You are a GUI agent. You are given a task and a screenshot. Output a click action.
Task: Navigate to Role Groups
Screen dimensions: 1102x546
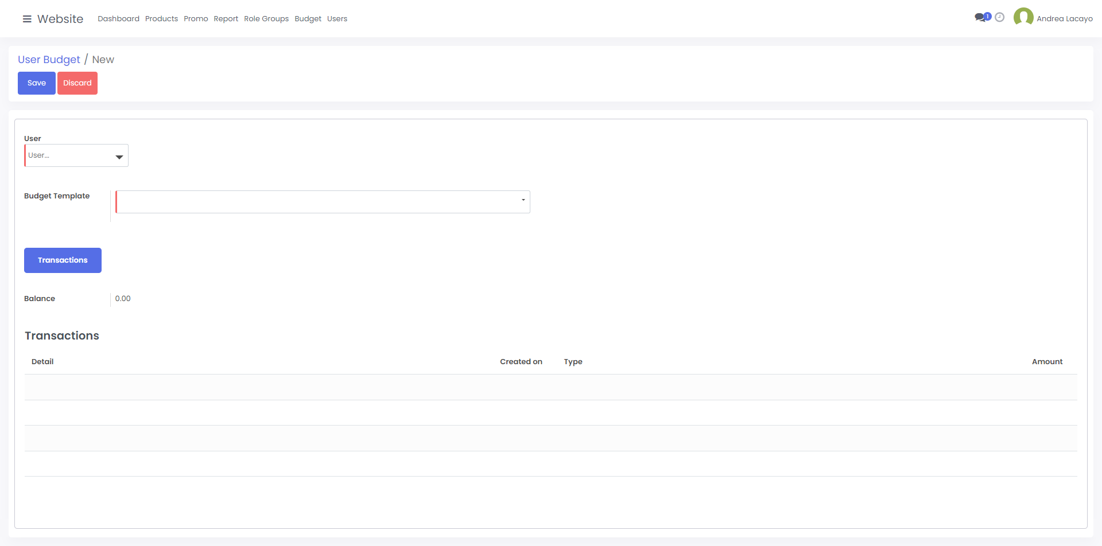click(x=266, y=19)
